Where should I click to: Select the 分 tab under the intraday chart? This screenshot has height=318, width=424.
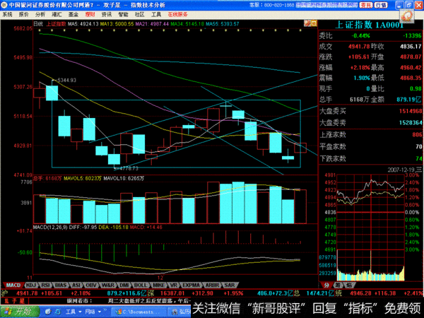coord(326,285)
